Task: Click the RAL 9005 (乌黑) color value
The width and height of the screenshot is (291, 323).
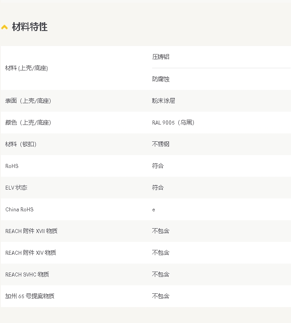Action: 173,123
